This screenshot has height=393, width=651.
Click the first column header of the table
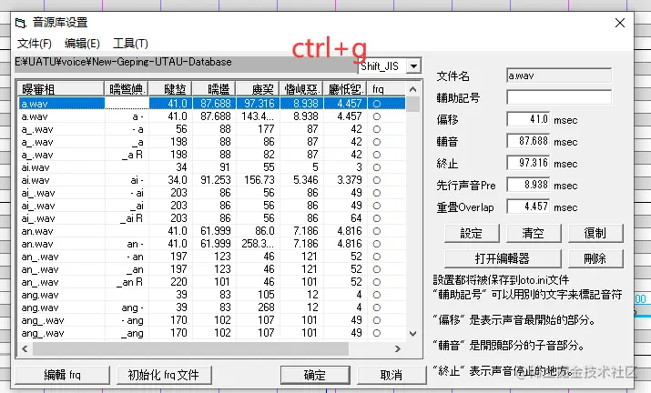(x=61, y=89)
